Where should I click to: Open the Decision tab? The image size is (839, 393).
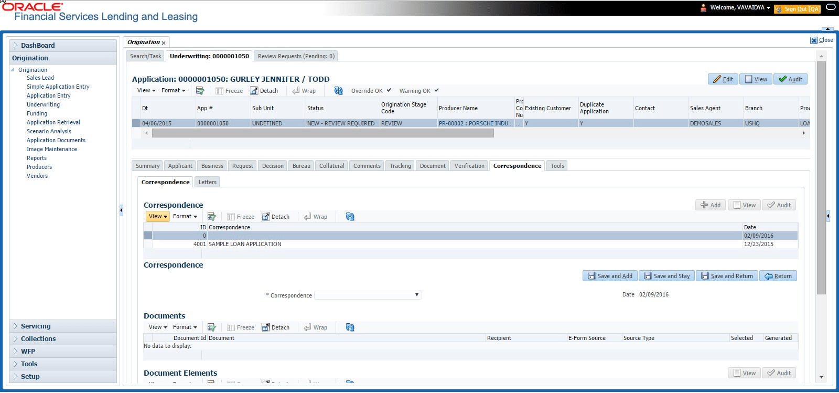tap(273, 166)
